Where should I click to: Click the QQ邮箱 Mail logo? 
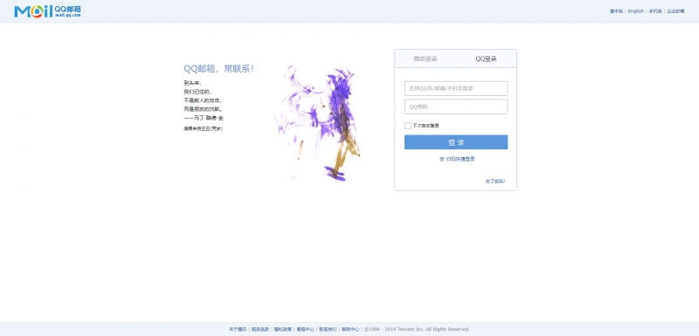point(47,11)
